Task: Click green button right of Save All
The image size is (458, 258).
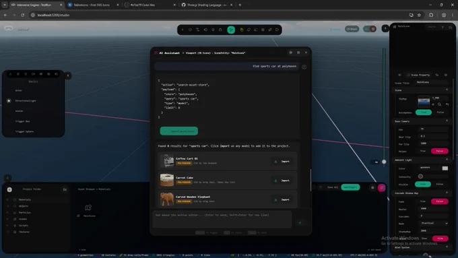Action: click(350, 187)
